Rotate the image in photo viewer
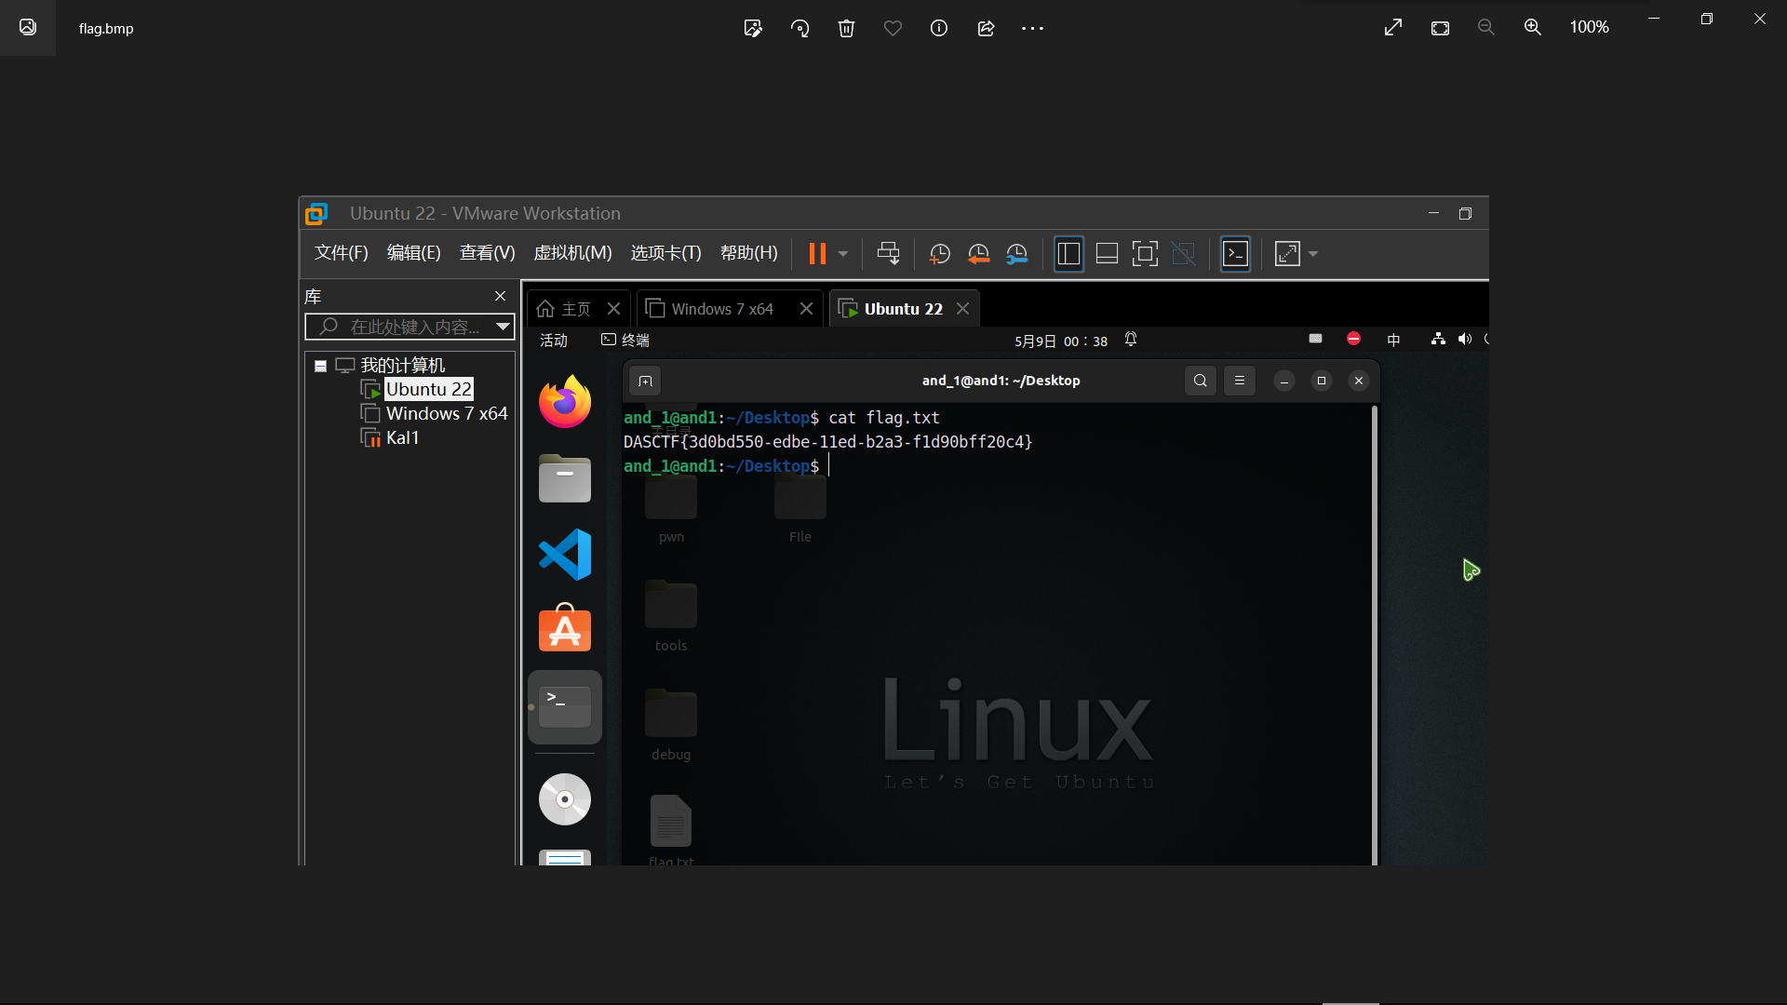This screenshot has height=1005, width=1787. (799, 28)
